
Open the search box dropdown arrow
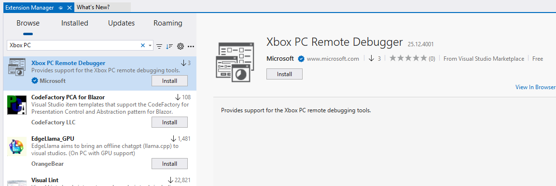[151, 46]
